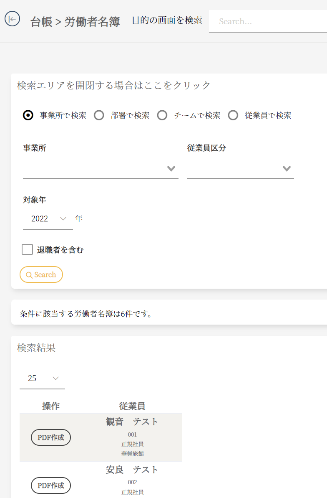Select the 観音 テスト employee row
The image size is (327, 498).
click(x=132, y=437)
